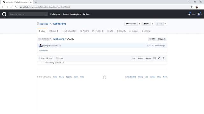The height and width of the screenshot is (114, 204).
Task: Switch to the Security tab
Action: click(x=121, y=31)
